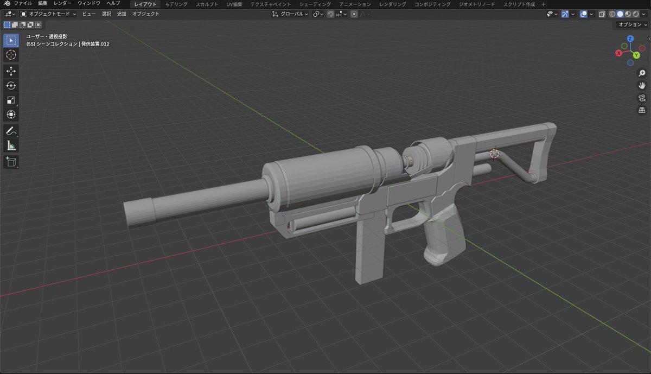
Task: Click the green Y axis gizmo ball
Action: pyautogui.click(x=636, y=55)
